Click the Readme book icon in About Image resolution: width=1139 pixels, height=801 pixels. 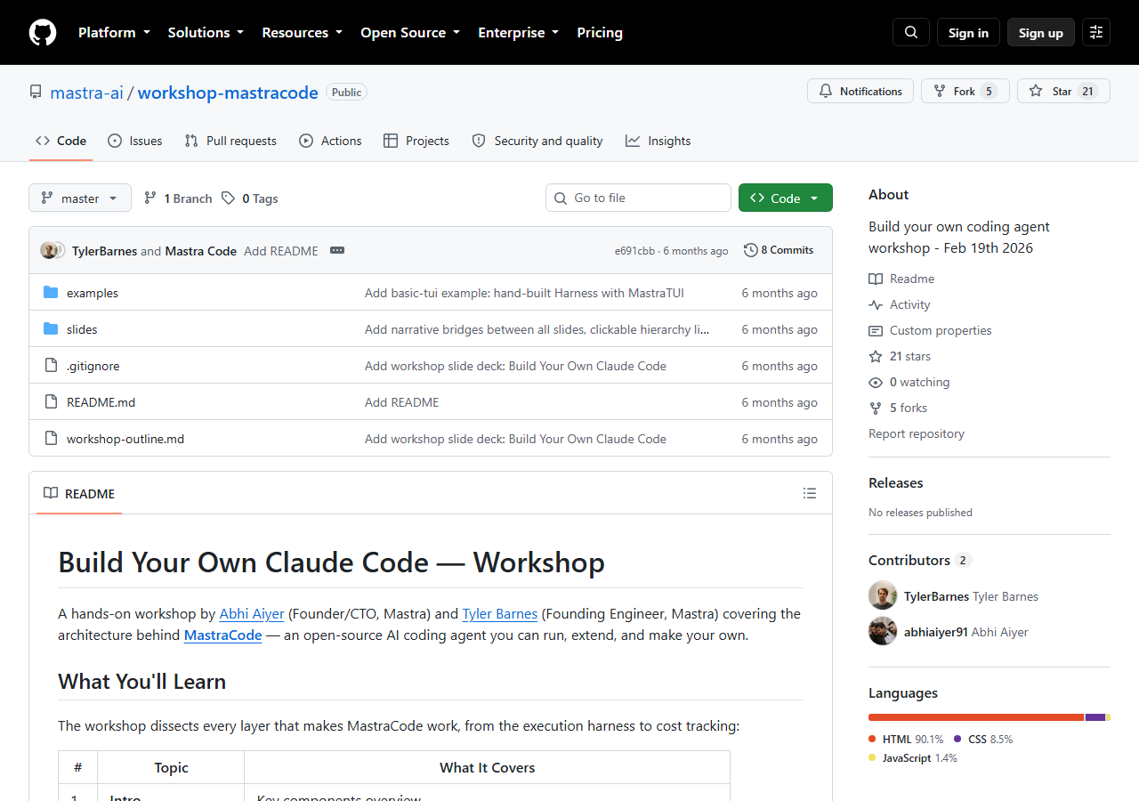[x=876, y=279]
